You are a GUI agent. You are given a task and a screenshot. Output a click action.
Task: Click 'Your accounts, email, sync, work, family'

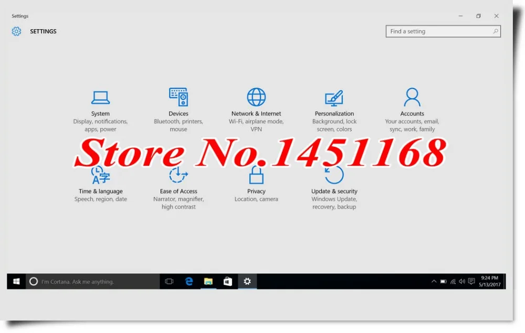412,125
